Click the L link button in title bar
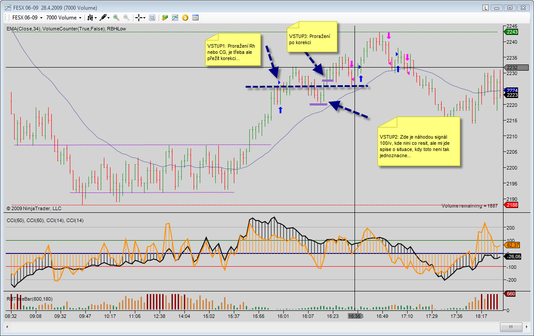The image size is (534, 336). click(486, 8)
